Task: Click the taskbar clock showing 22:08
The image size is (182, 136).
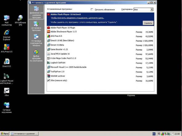Action: [x=177, y=134]
